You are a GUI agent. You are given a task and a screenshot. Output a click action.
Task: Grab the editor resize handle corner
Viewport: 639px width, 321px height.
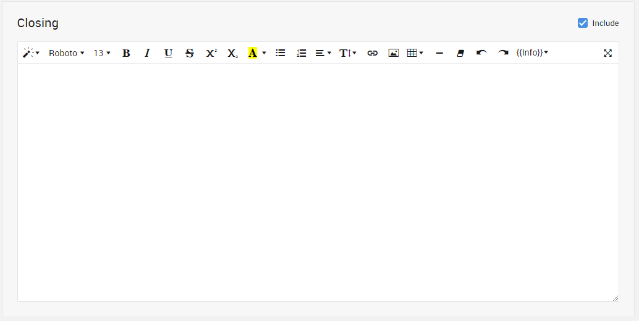[616, 298]
